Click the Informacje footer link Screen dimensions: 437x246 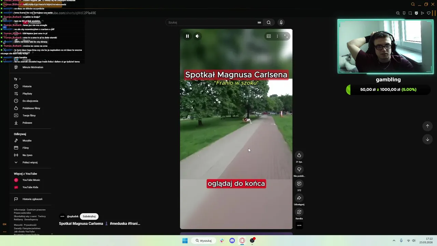(x=19, y=210)
